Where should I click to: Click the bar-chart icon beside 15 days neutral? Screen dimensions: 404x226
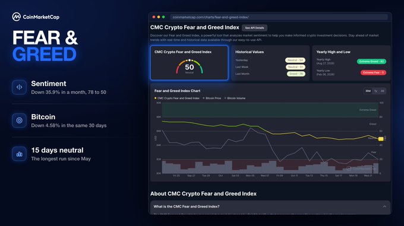pyautogui.click(x=19, y=154)
